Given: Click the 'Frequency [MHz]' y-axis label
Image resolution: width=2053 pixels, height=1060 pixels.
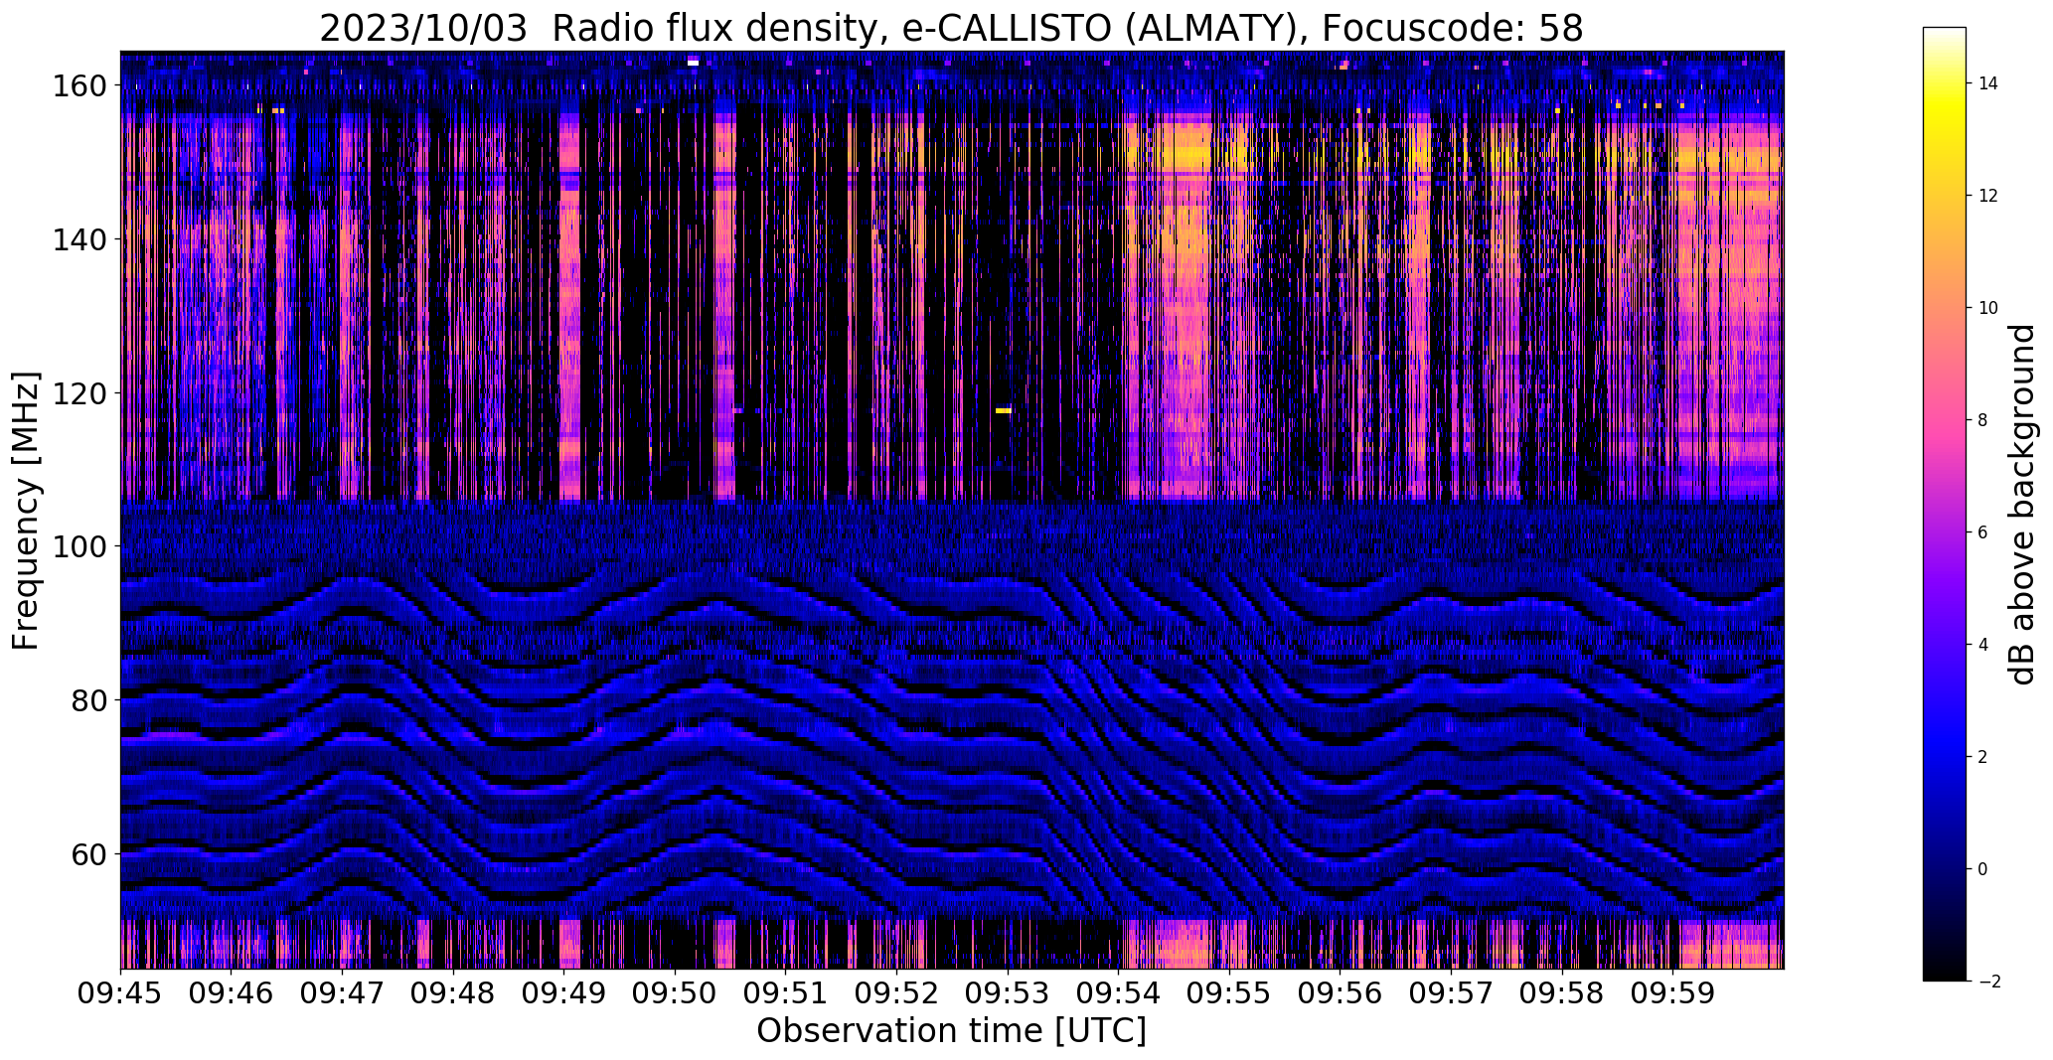Looking at the screenshot, I should click(x=26, y=511).
